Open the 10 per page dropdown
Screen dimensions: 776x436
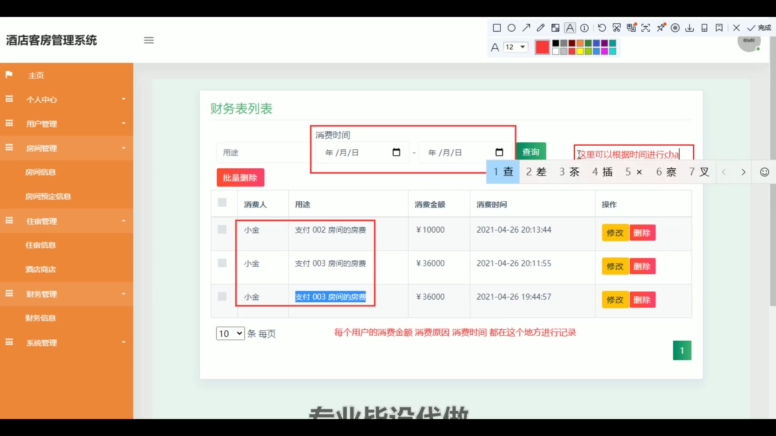[x=230, y=333]
